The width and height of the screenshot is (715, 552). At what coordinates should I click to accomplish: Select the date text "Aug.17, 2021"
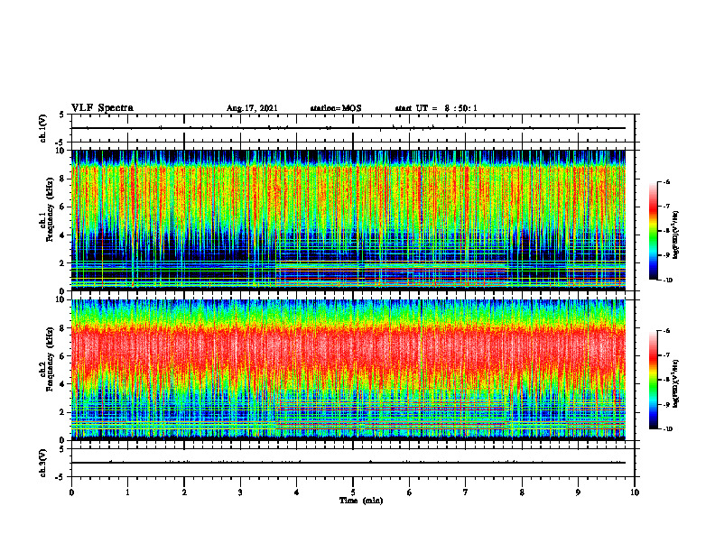coord(252,108)
